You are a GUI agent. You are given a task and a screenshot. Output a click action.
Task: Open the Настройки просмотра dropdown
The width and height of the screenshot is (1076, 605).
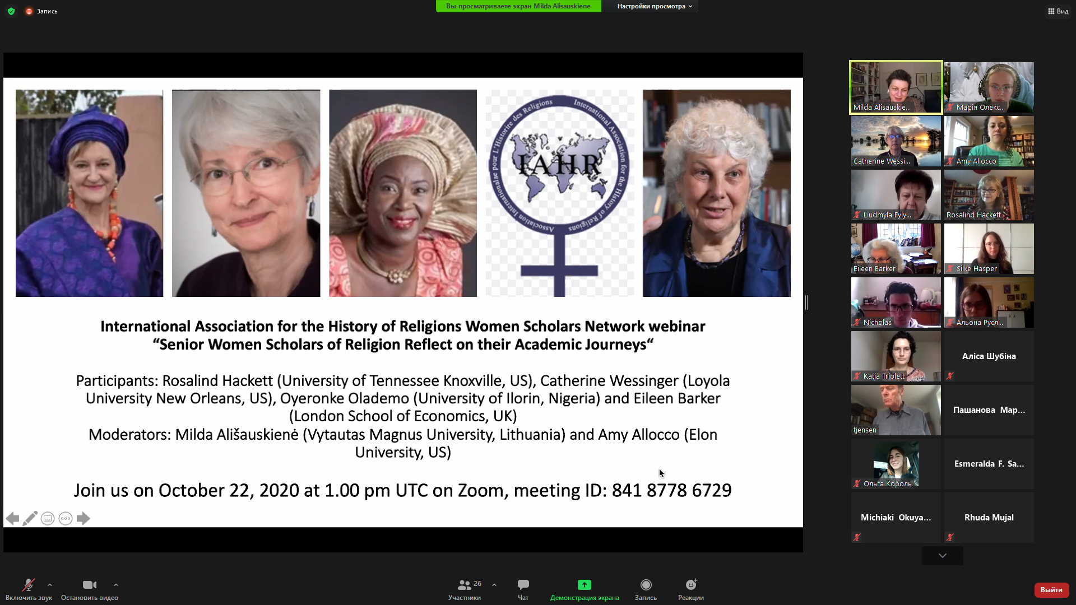tap(655, 6)
